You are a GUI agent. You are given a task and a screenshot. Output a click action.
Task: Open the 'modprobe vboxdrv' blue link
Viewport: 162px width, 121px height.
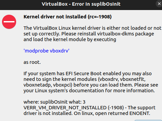coord(46,51)
